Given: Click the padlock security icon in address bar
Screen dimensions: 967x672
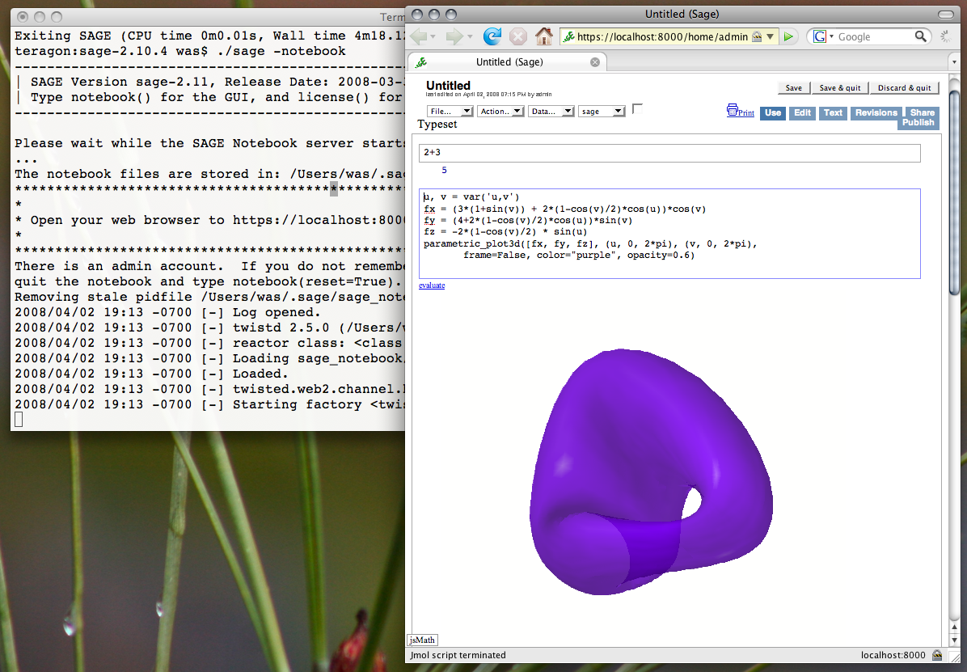Looking at the screenshot, I should [x=757, y=37].
